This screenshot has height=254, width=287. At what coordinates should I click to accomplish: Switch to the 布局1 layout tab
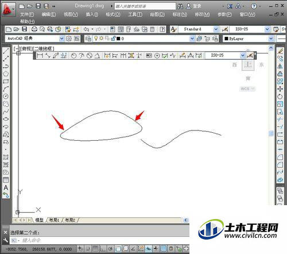tap(55, 220)
